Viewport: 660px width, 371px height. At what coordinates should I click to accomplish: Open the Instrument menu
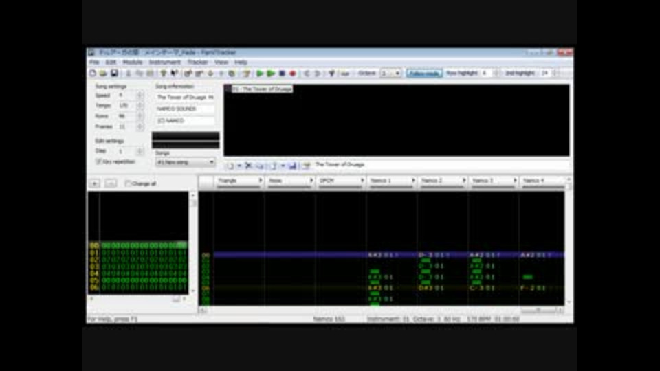pos(164,63)
